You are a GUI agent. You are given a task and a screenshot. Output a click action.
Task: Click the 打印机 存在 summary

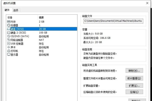pos(41,51)
